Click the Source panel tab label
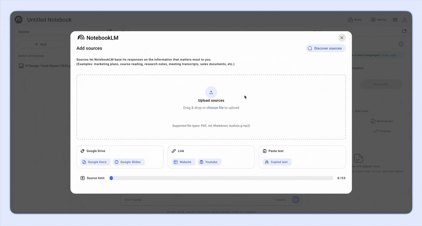The height and width of the screenshot is (226, 422). 24,32
